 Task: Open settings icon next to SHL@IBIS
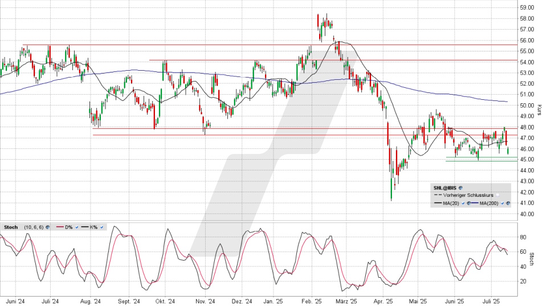click(460, 188)
